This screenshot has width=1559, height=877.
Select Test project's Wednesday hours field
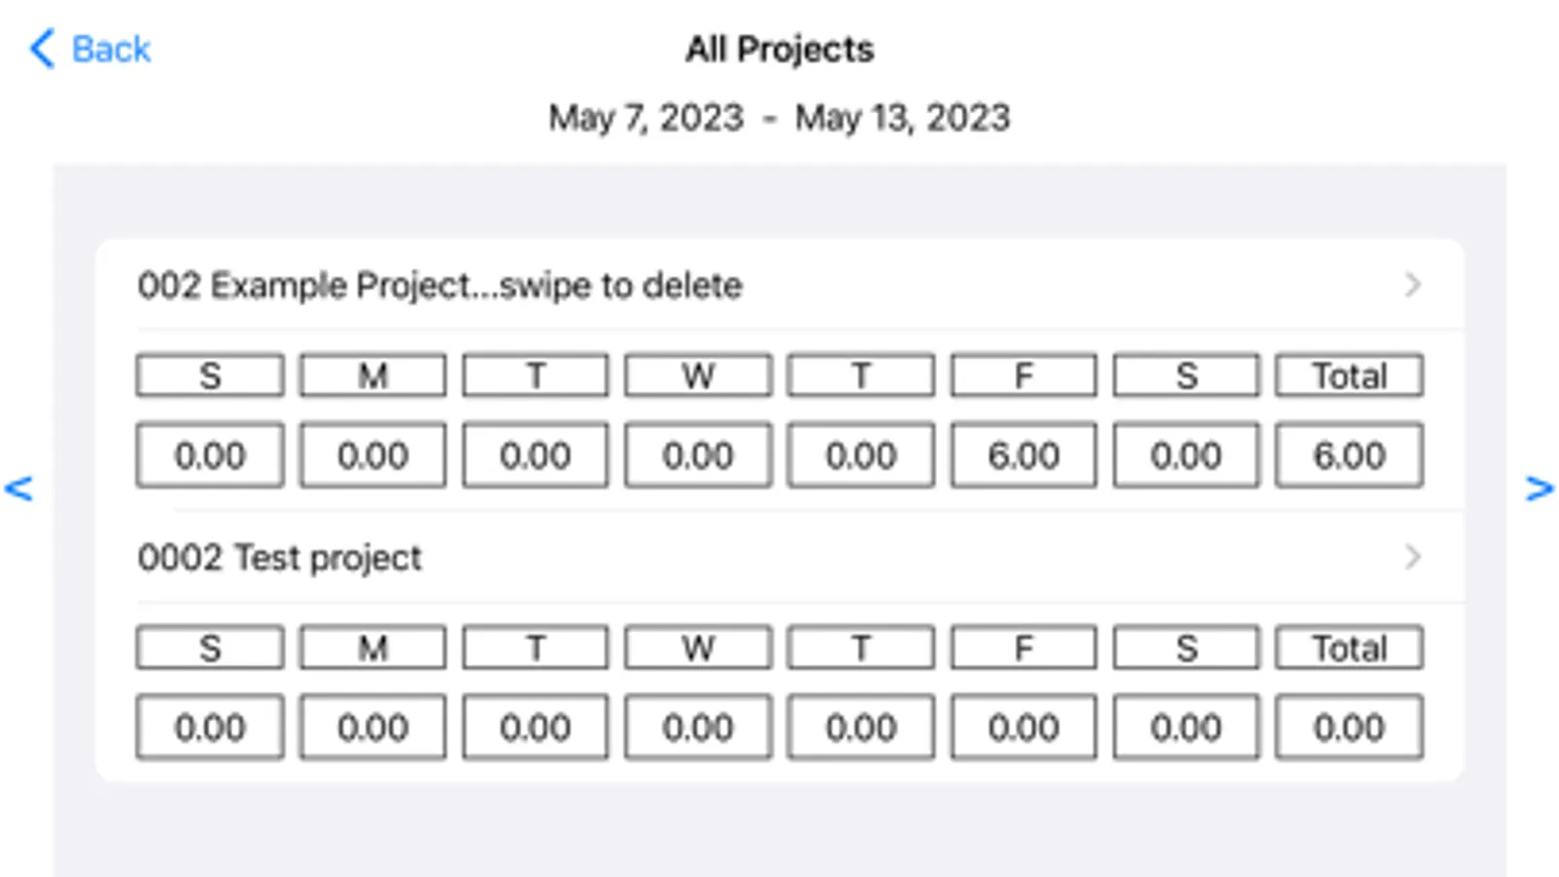click(x=698, y=727)
